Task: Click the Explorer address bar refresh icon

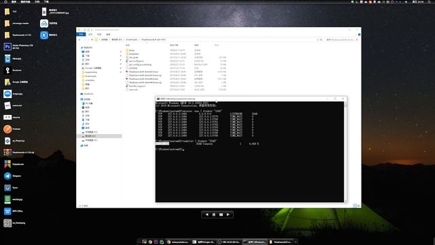Action: [321, 39]
